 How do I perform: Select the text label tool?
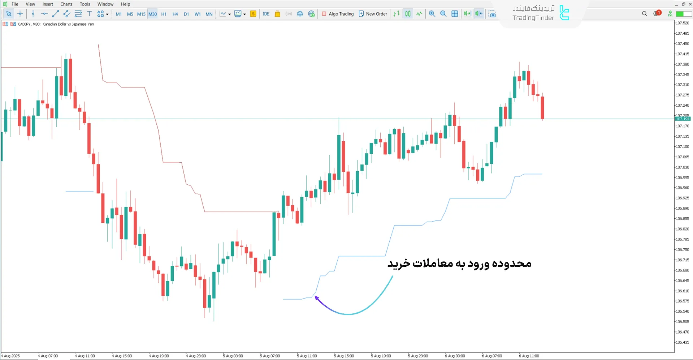90,14
